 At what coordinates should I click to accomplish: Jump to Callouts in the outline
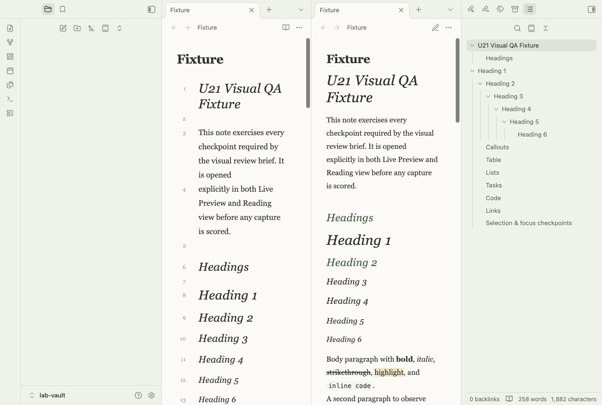(497, 147)
